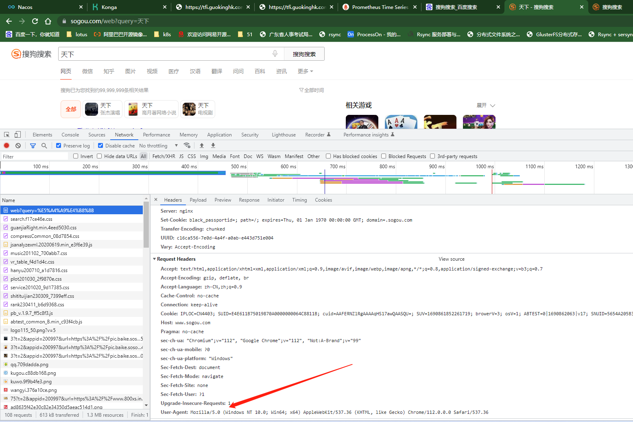Select the search.f17ce46e.css request

coord(72,219)
